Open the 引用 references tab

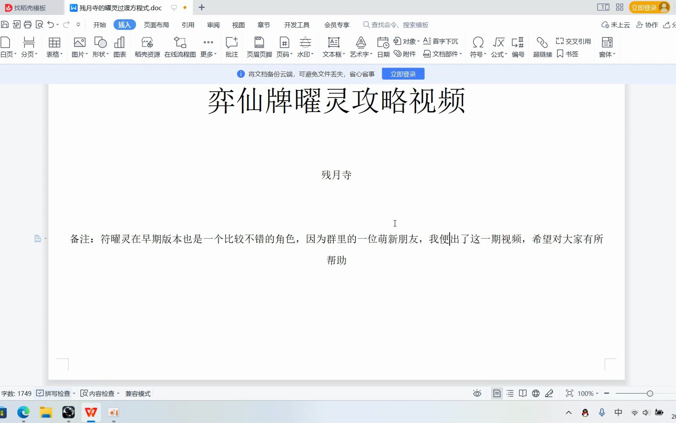click(x=188, y=25)
